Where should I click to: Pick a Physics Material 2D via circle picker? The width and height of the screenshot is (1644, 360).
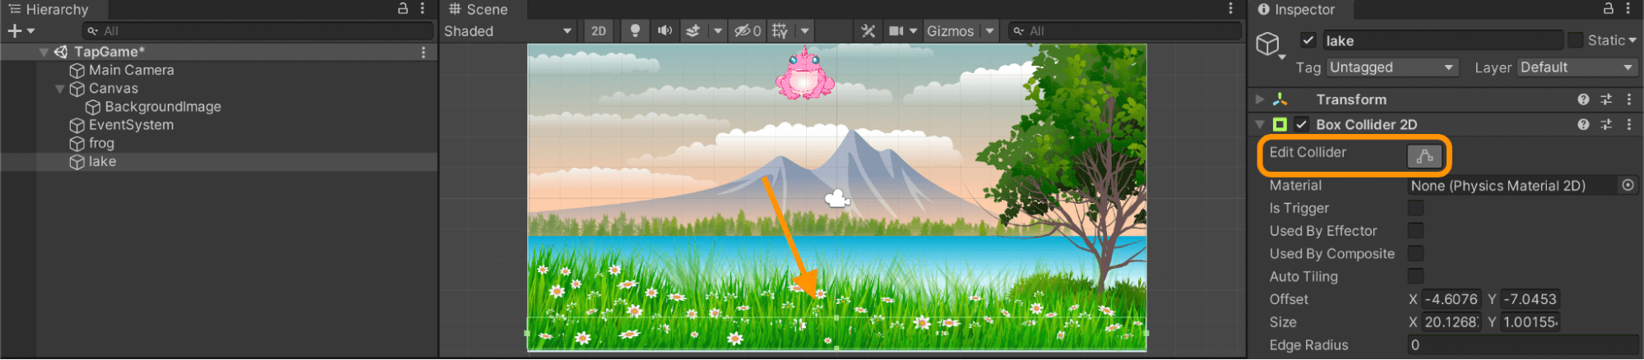1628,186
